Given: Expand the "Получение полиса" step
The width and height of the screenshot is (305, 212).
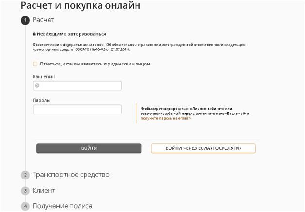Looking at the screenshot, I should (62, 206).
